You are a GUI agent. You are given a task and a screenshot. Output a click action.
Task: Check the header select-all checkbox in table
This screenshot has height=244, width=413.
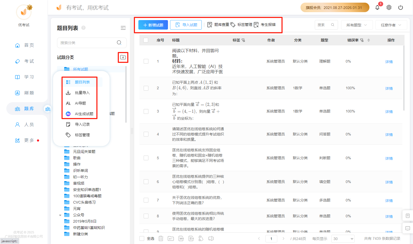tap(146, 40)
